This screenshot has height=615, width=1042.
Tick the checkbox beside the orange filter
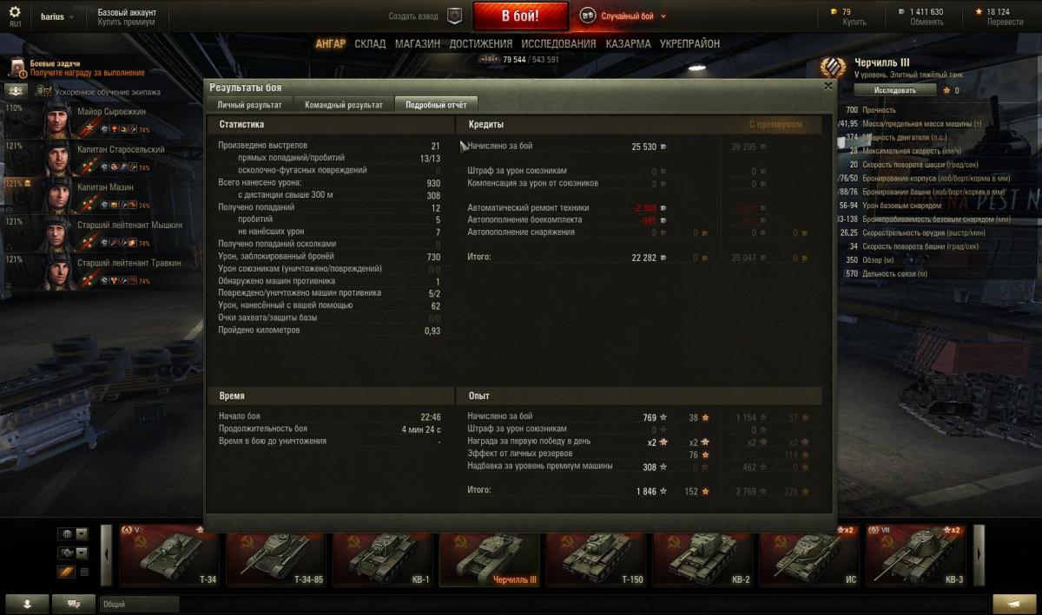[84, 572]
